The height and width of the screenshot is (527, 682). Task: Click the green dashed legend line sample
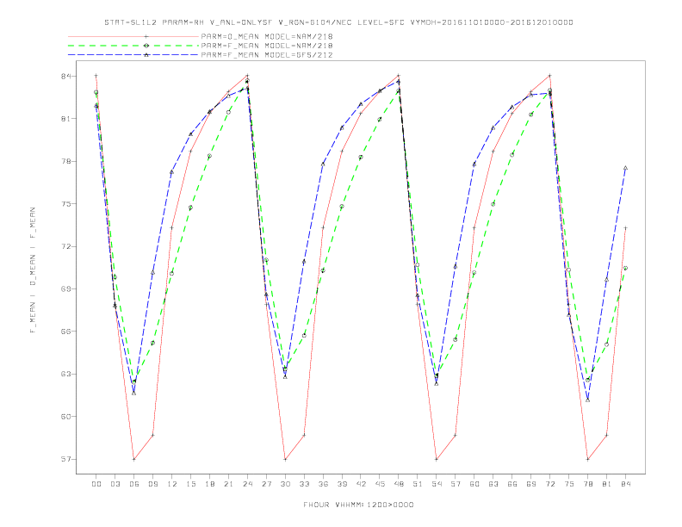click(x=133, y=46)
